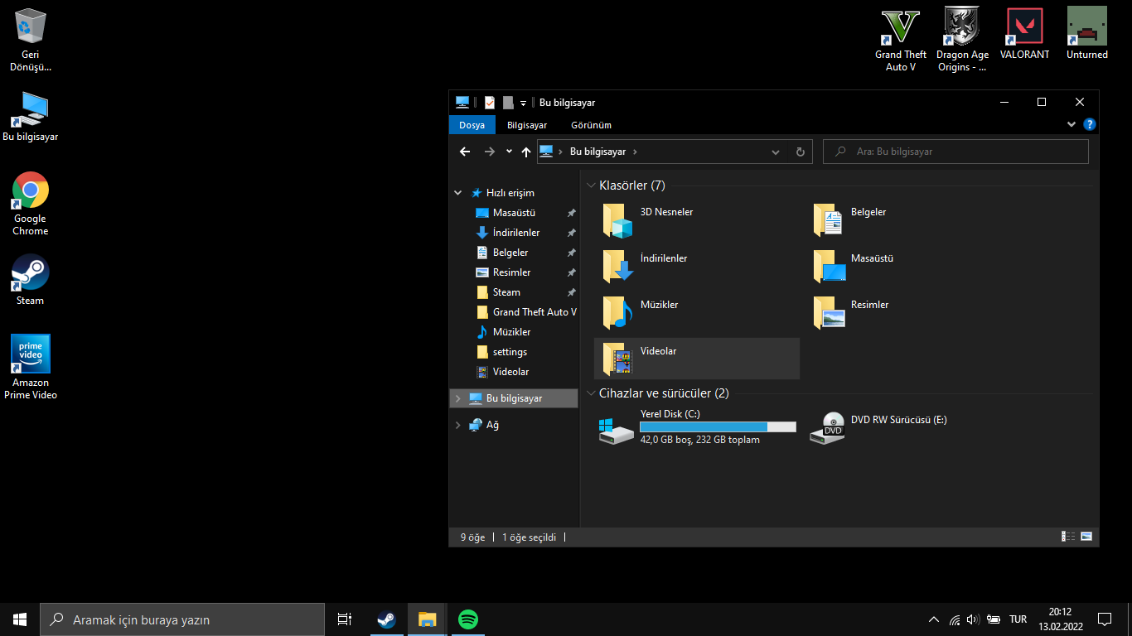
Task: Open the address bar history dropdown
Action: coord(776,152)
